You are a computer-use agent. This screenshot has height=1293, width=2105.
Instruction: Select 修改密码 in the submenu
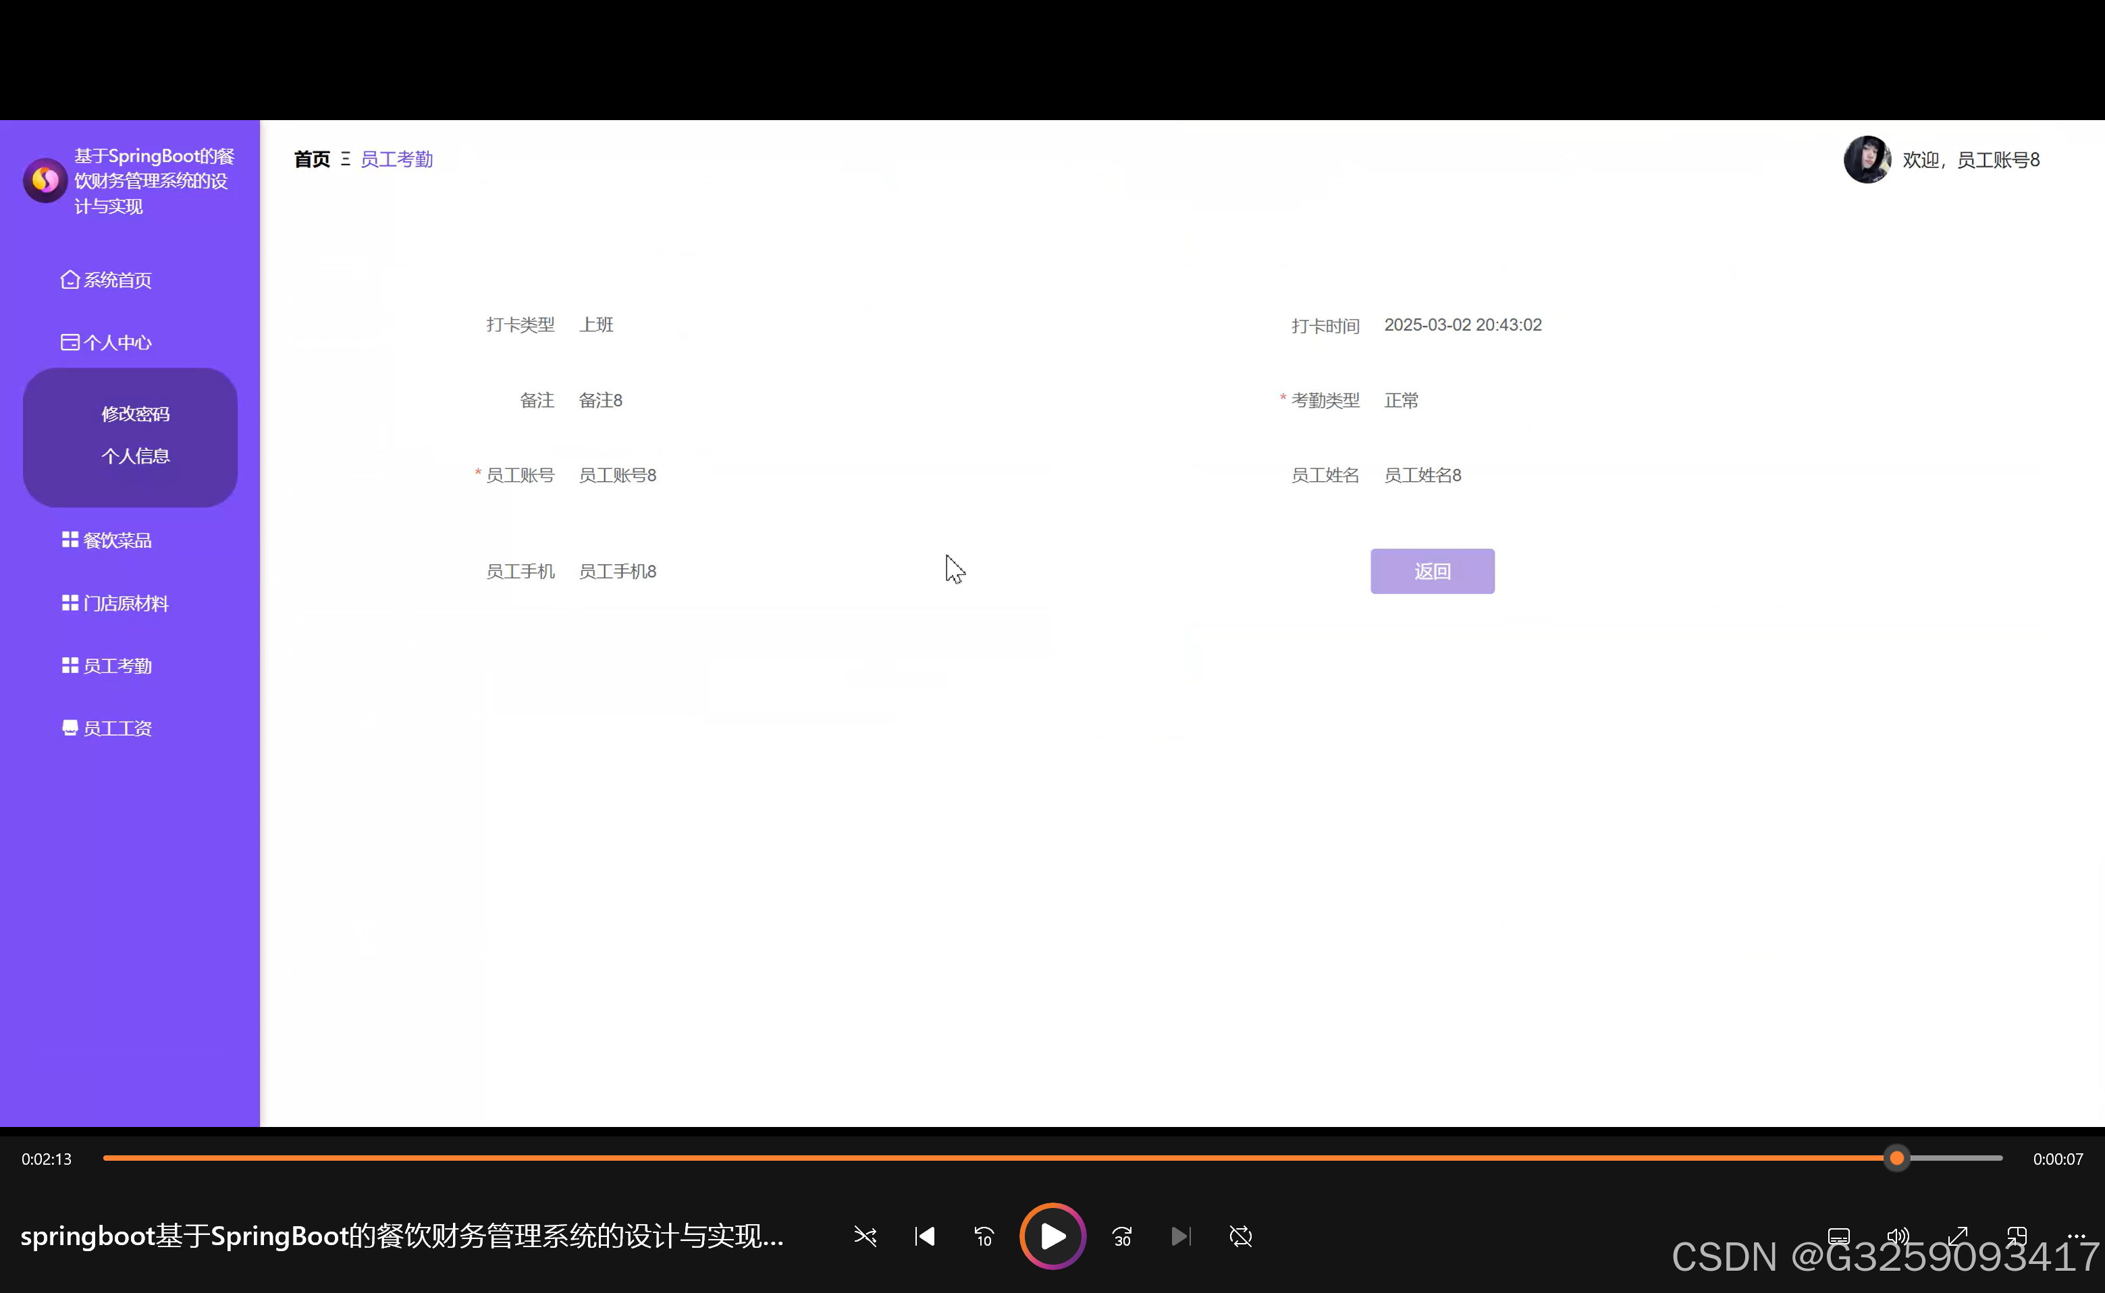click(135, 414)
